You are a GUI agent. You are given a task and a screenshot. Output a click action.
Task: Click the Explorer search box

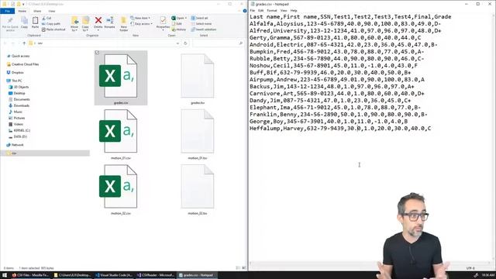219,43
